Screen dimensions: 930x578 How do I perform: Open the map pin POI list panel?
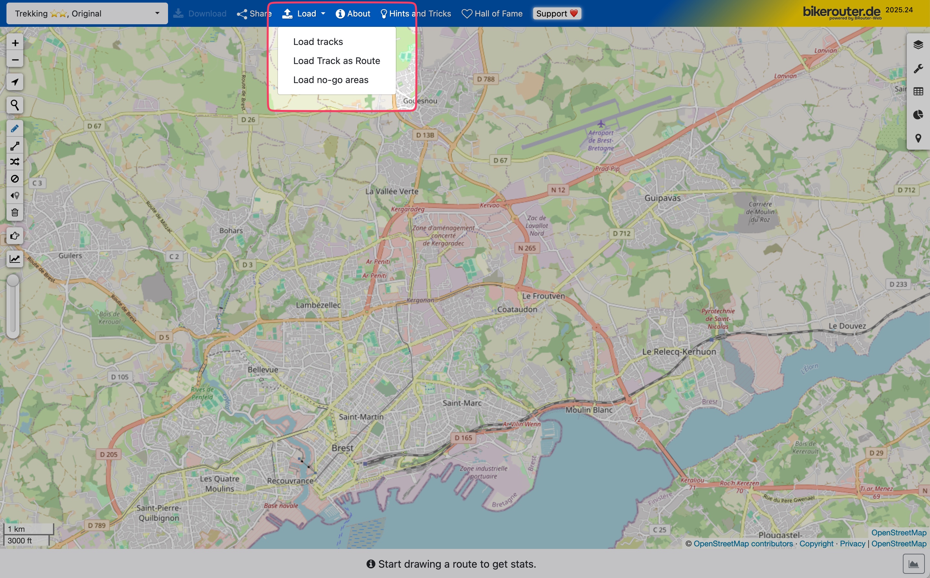click(x=918, y=138)
